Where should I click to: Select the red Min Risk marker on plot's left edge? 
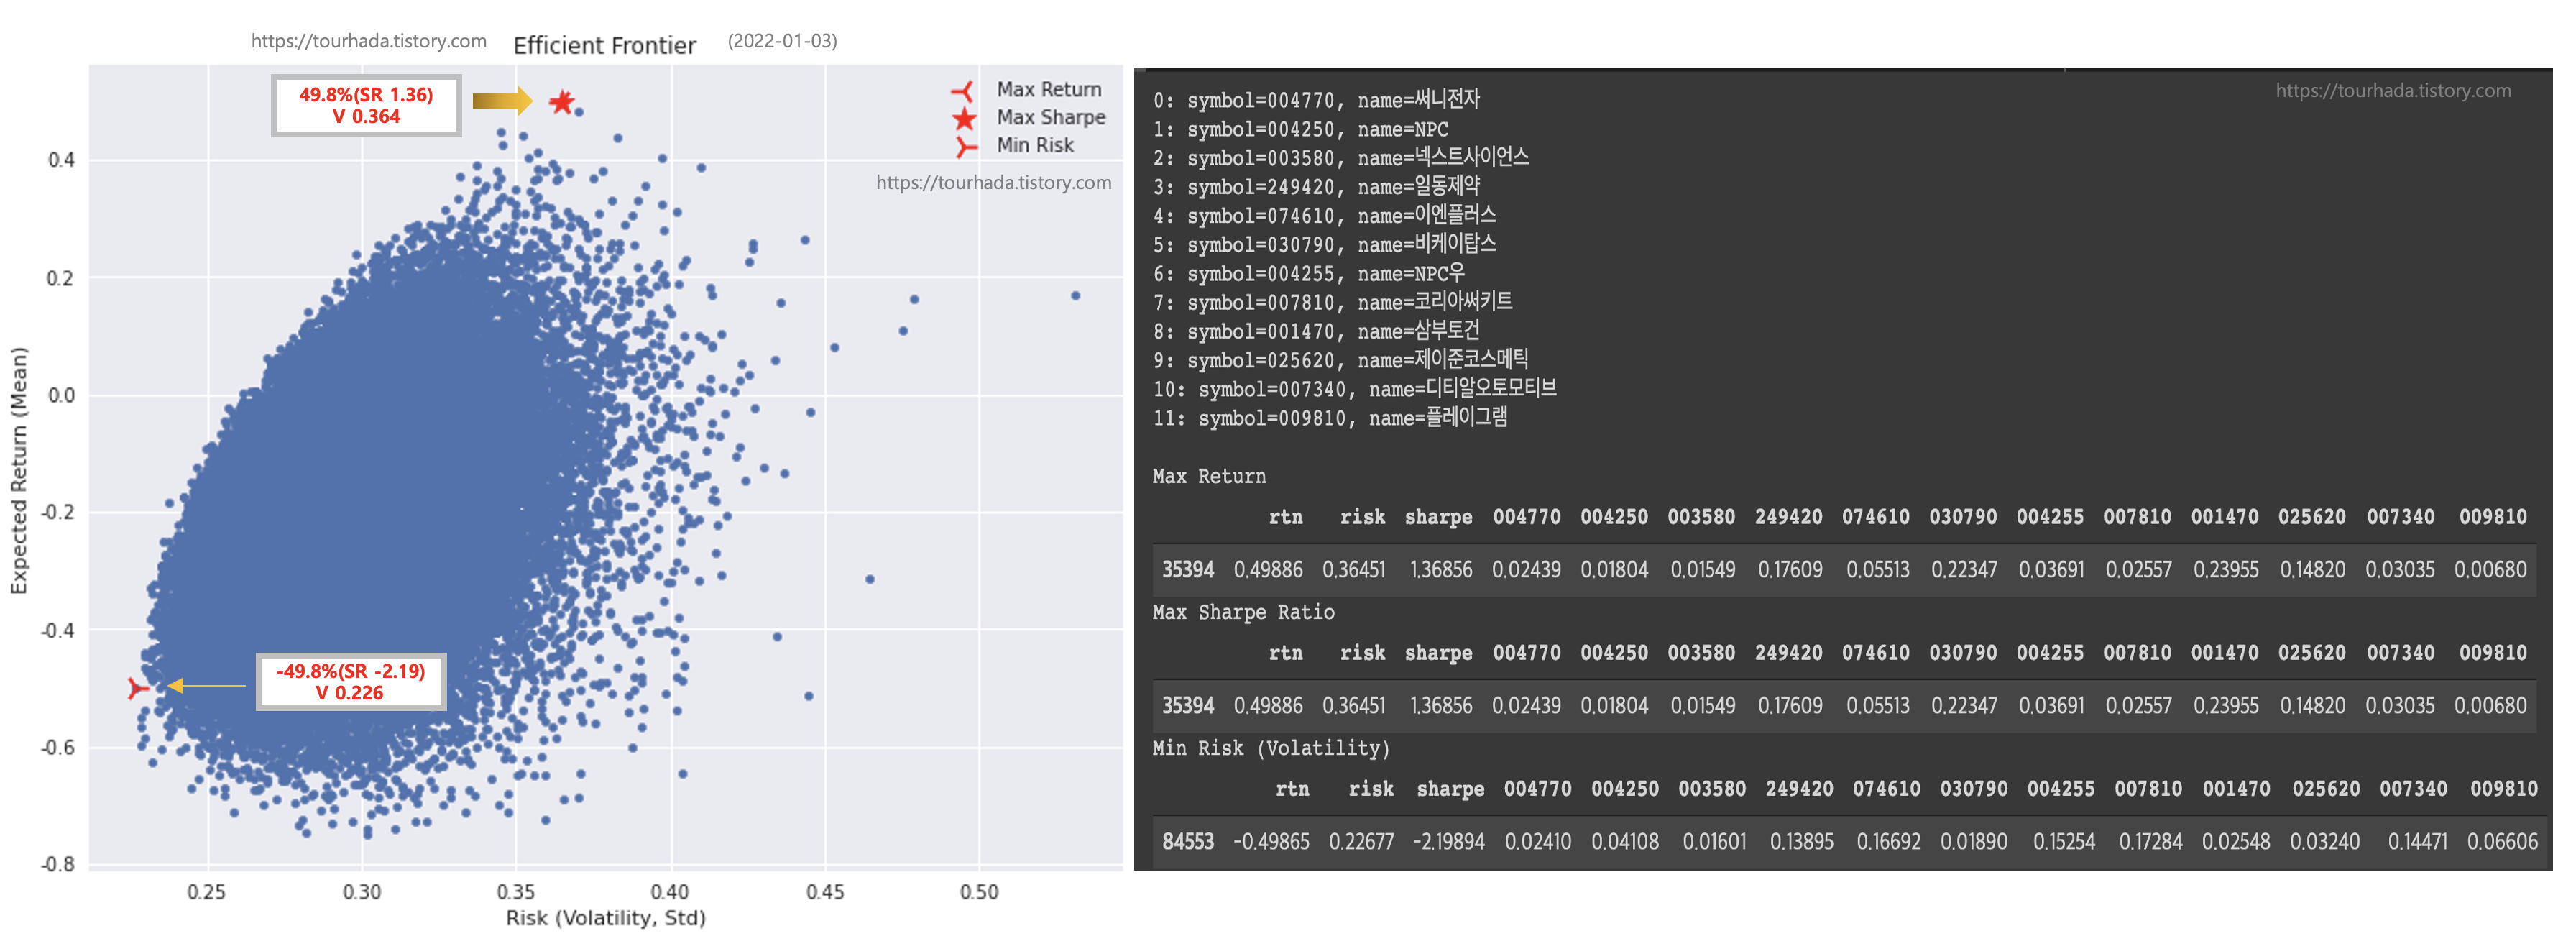137,688
